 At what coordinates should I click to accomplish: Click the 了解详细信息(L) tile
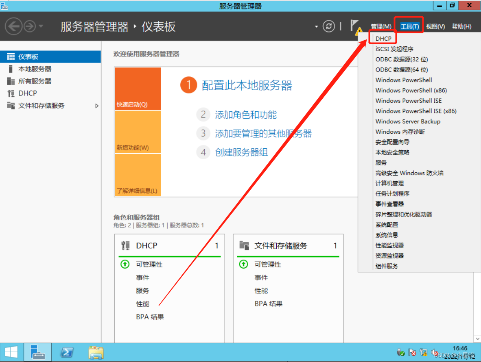[138, 175]
